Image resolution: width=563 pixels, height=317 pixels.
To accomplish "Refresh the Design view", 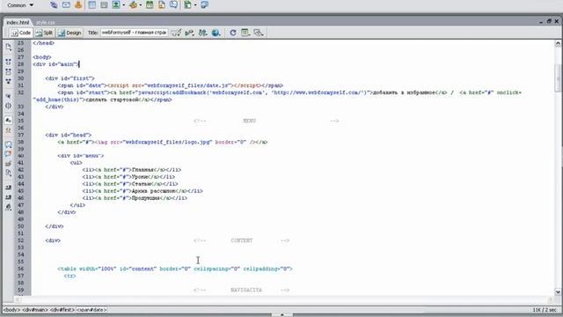I will pyautogui.click(x=232, y=33).
